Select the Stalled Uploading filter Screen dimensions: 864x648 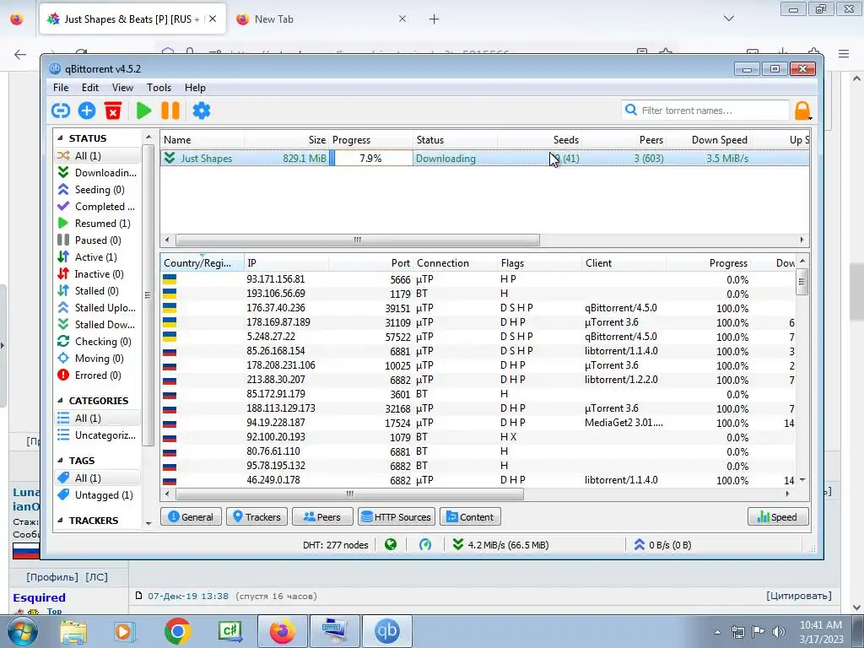click(x=97, y=308)
